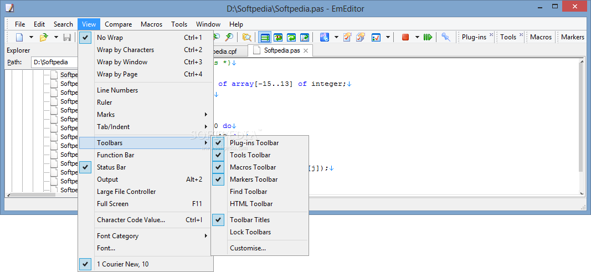The image size is (591, 272).
Task: Click the Customize checklist window icon
Action: [x=376, y=37]
